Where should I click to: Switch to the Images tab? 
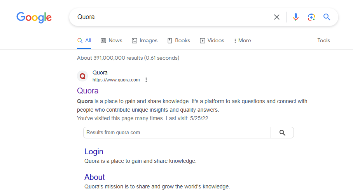[145, 41]
